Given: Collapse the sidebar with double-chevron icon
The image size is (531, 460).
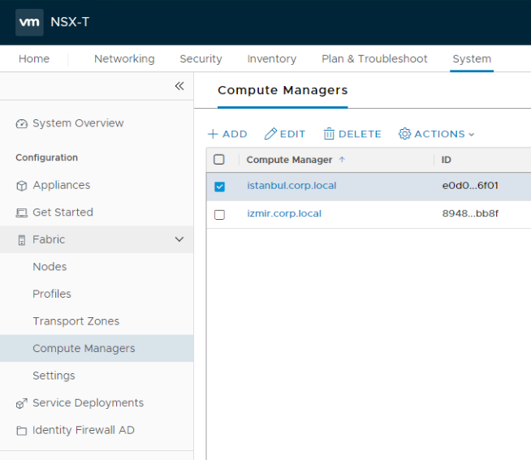Looking at the screenshot, I should tap(179, 86).
